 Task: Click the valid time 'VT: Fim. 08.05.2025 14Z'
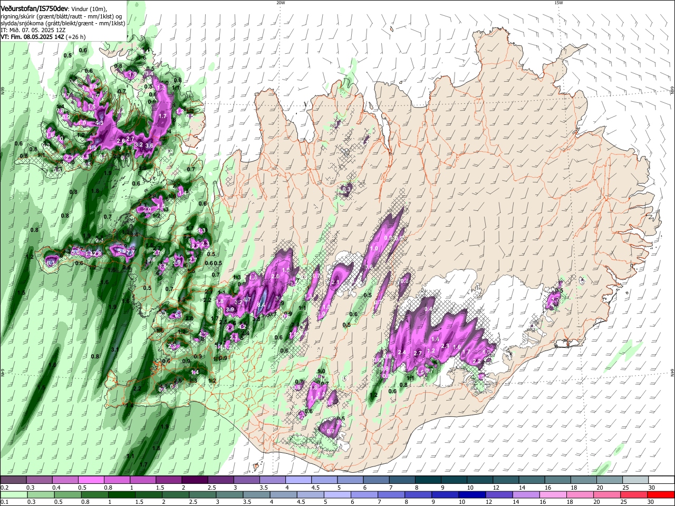(x=31, y=37)
